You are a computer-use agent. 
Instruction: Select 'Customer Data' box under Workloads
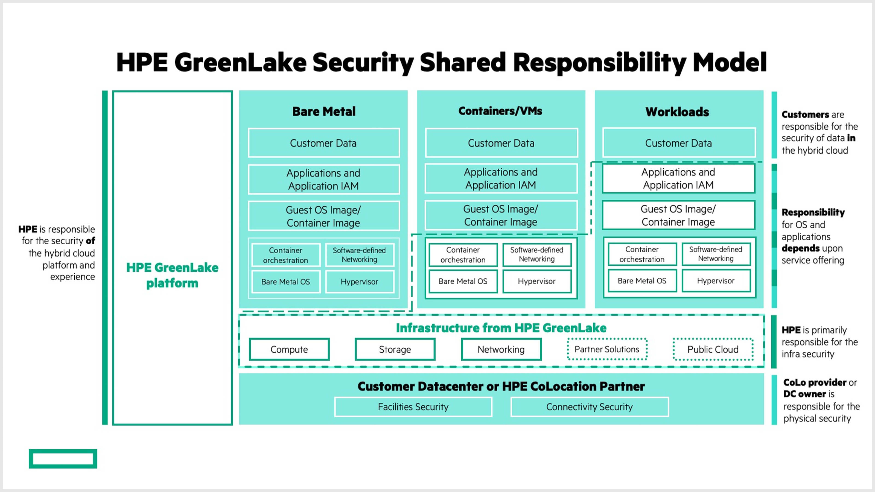pyautogui.click(x=679, y=143)
